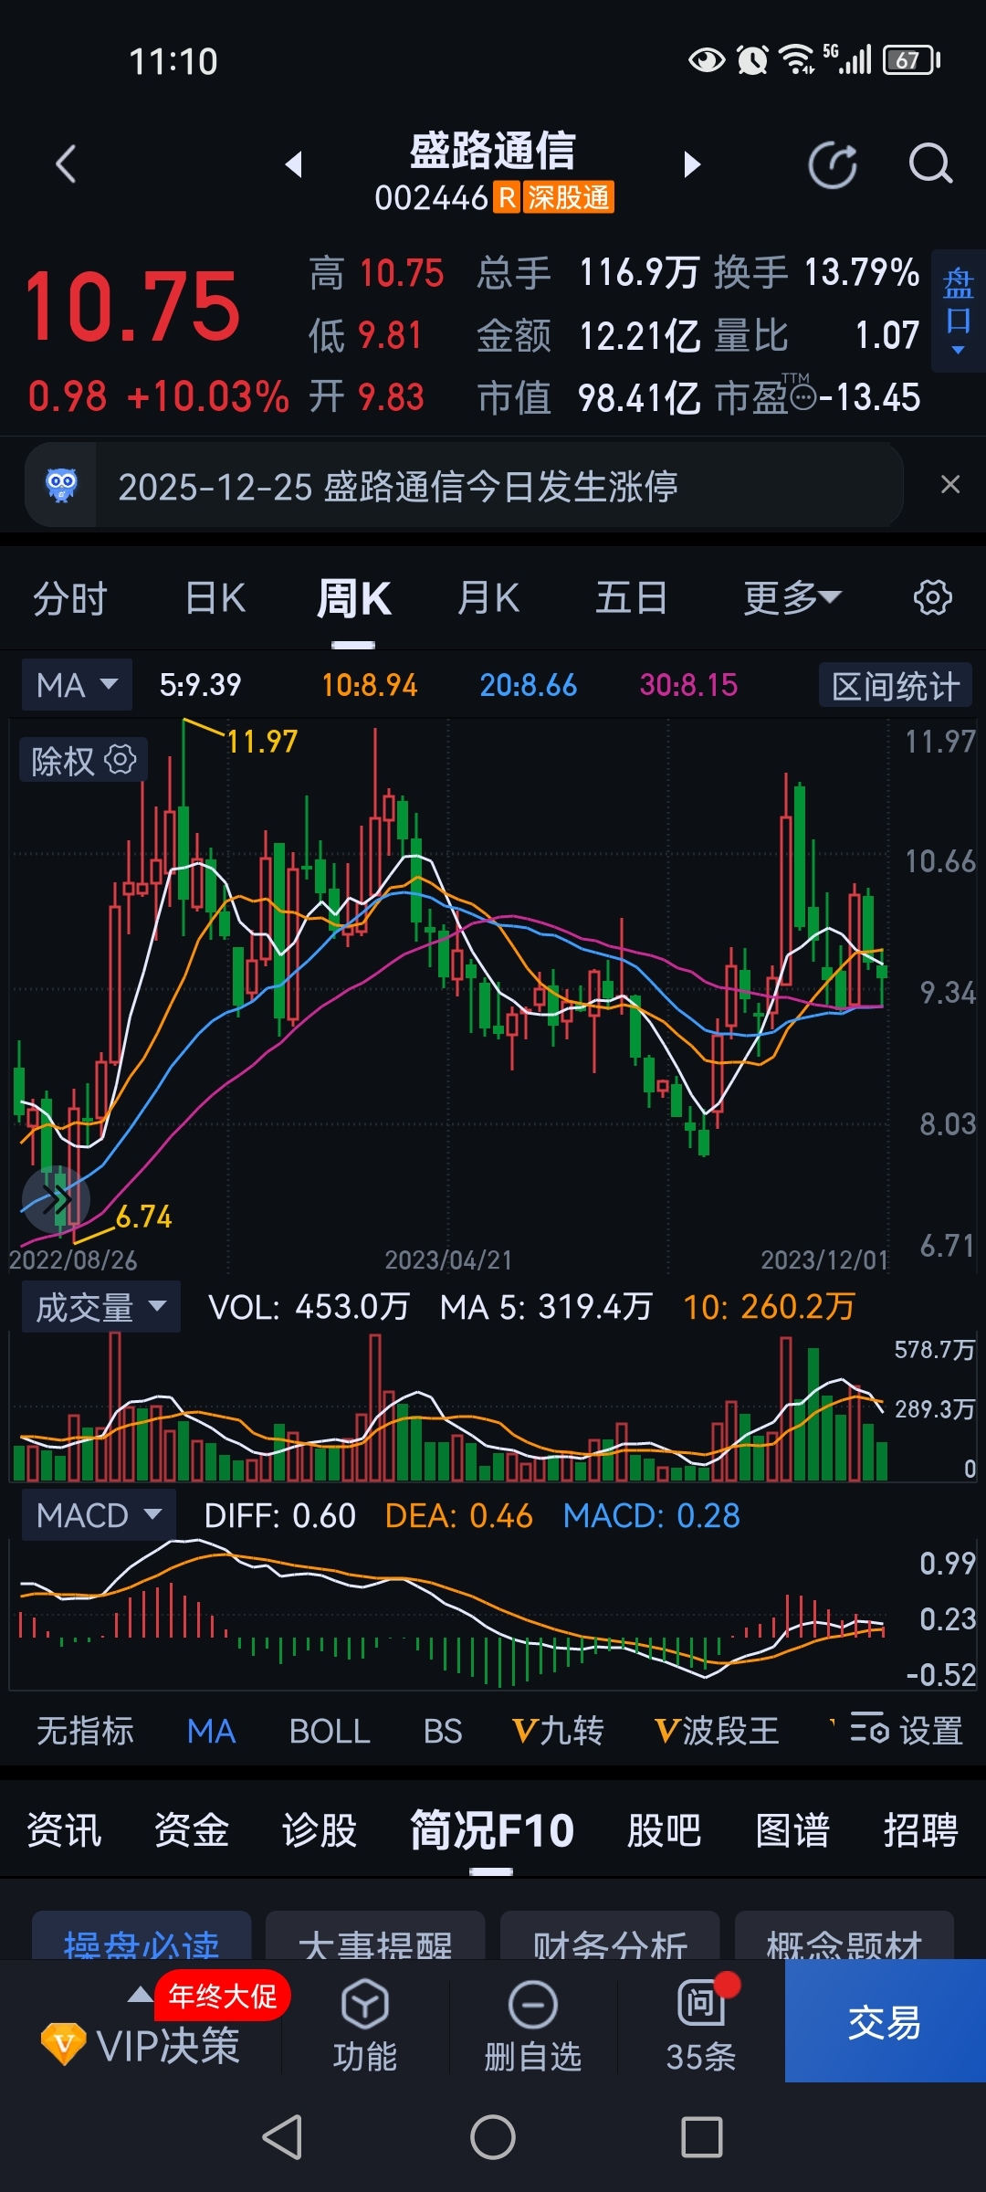Open the MACD indicator dropdown

99,1515
